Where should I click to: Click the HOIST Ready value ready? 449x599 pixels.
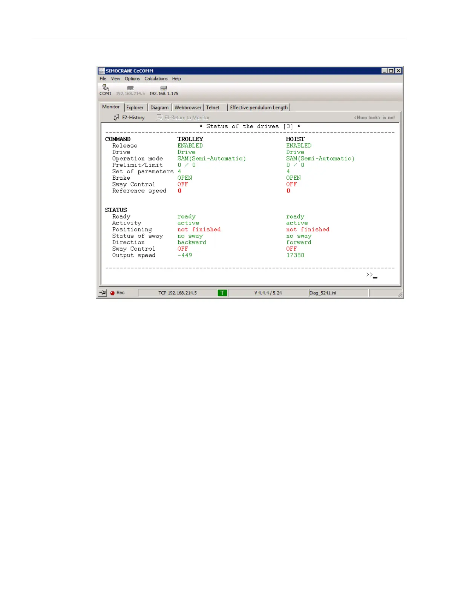295,217
